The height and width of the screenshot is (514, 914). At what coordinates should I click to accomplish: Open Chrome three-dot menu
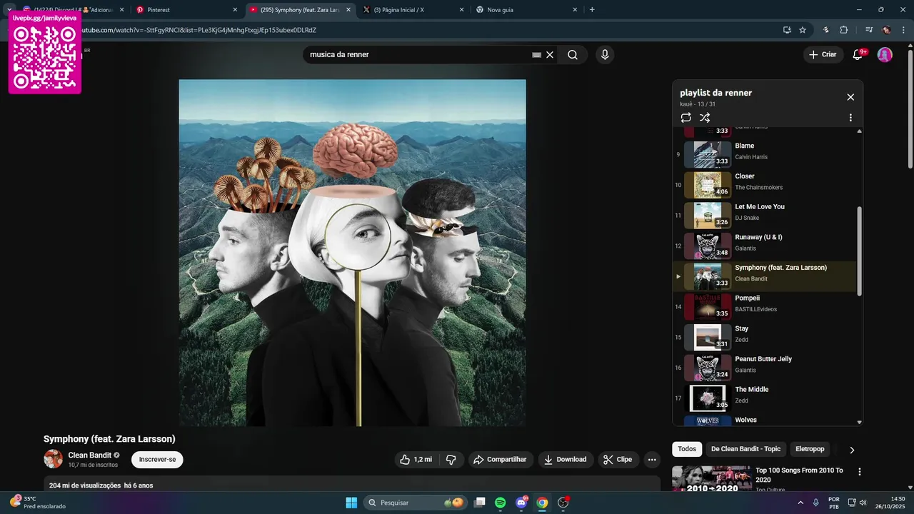click(903, 30)
